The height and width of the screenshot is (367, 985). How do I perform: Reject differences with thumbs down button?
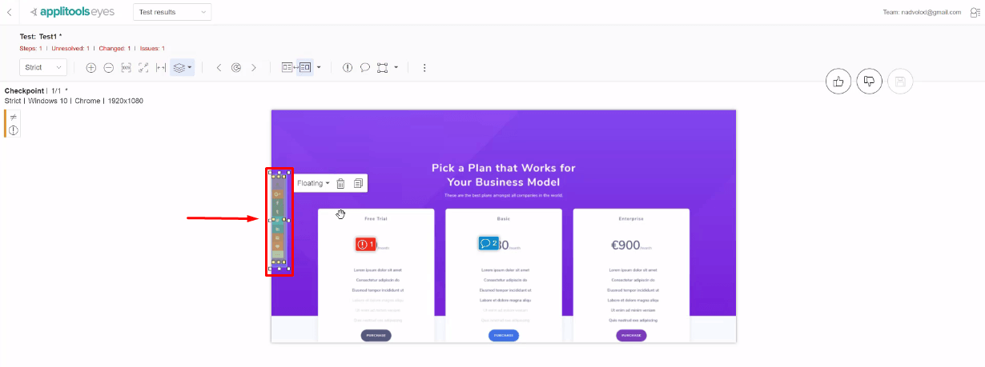click(x=870, y=81)
